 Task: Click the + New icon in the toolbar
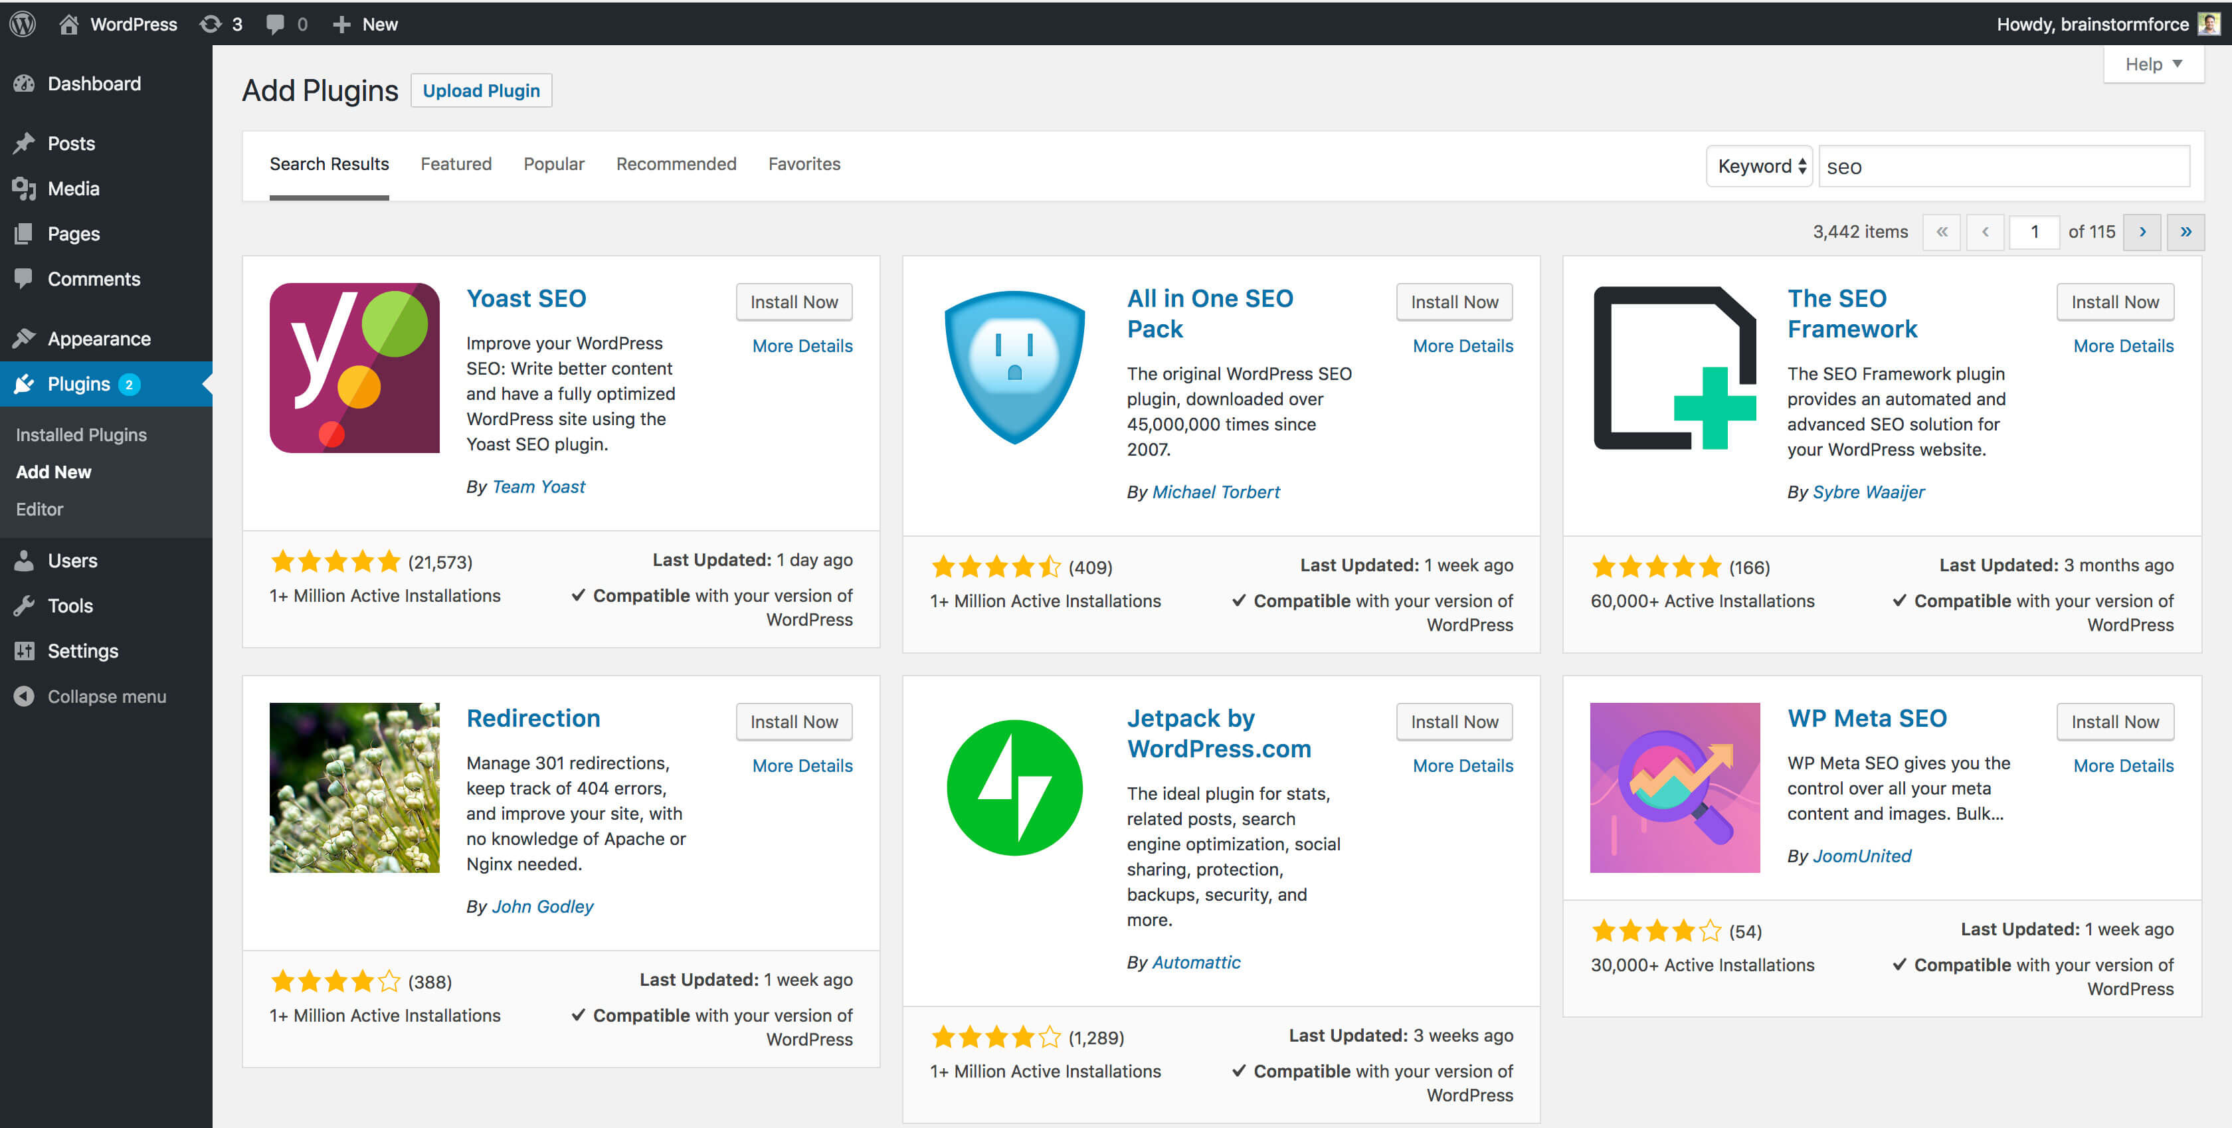342,23
